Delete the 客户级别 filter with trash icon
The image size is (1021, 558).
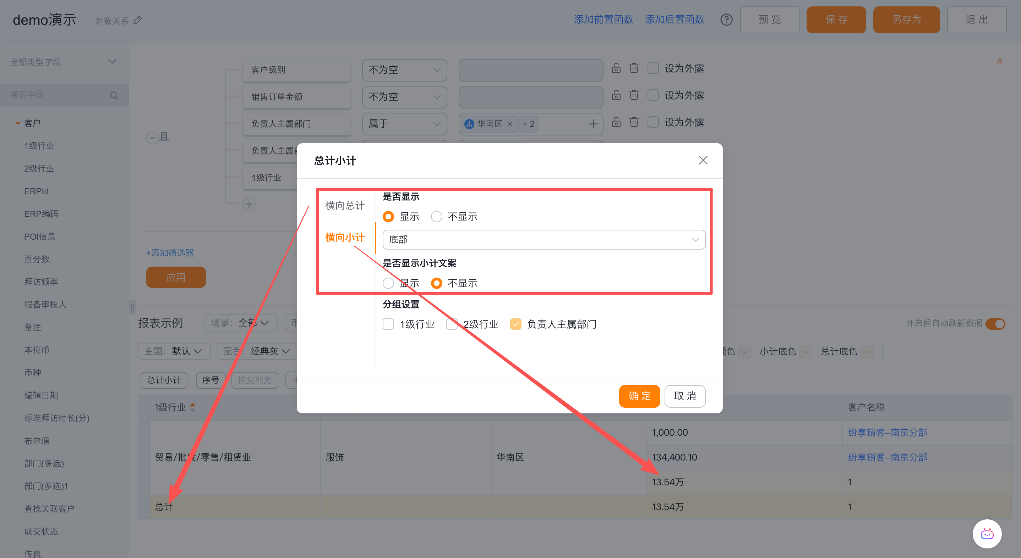click(634, 68)
